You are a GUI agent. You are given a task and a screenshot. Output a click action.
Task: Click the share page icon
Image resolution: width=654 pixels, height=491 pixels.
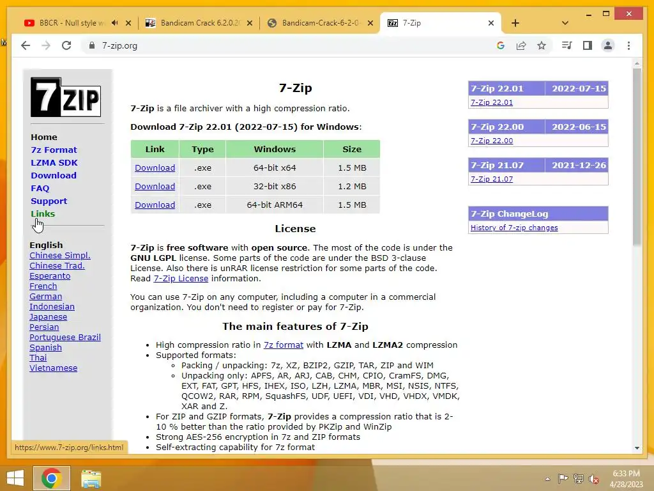pyautogui.click(x=521, y=45)
